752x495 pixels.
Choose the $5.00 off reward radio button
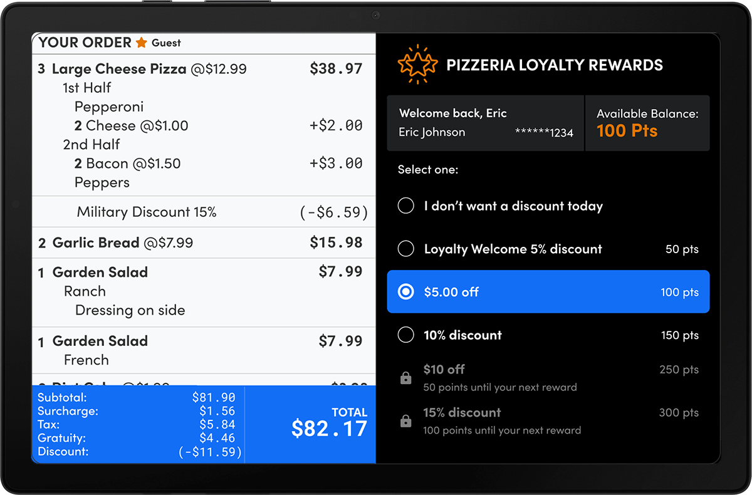tap(406, 292)
